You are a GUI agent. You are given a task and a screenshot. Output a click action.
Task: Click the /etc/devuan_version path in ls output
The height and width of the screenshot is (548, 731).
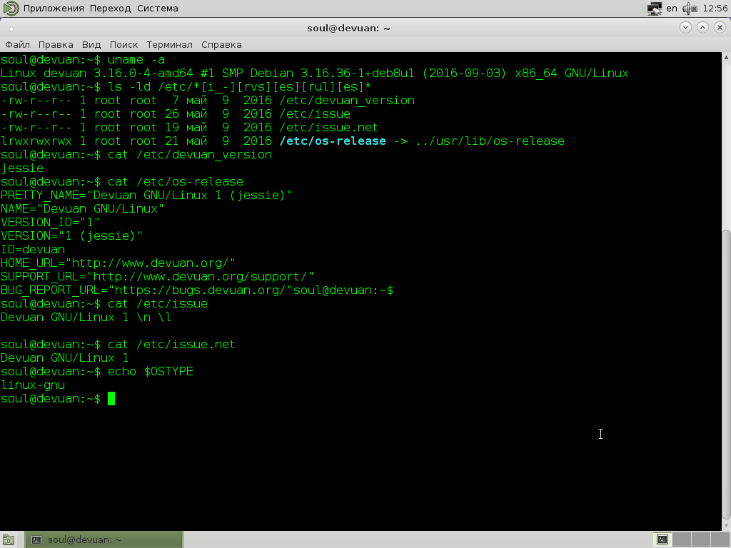tap(347, 100)
